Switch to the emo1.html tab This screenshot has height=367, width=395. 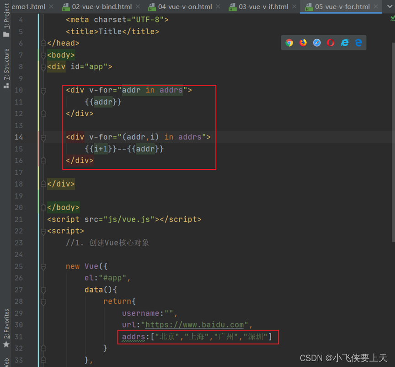point(28,7)
